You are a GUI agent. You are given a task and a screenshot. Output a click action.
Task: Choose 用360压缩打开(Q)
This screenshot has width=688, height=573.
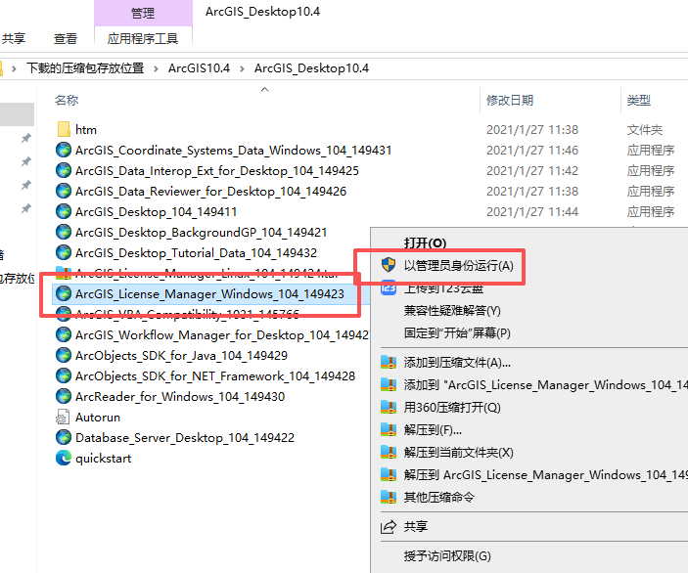[452, 408]
